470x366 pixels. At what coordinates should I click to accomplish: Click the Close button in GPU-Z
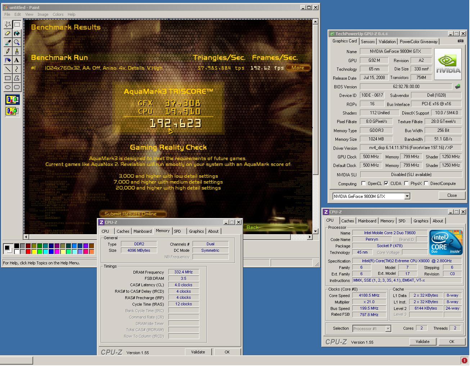pyautogui.click(x=452, y=195)
